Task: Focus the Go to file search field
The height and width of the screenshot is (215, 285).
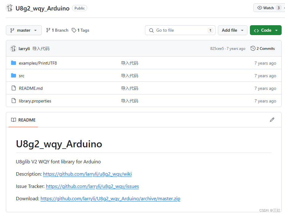Action: [180, 30]
